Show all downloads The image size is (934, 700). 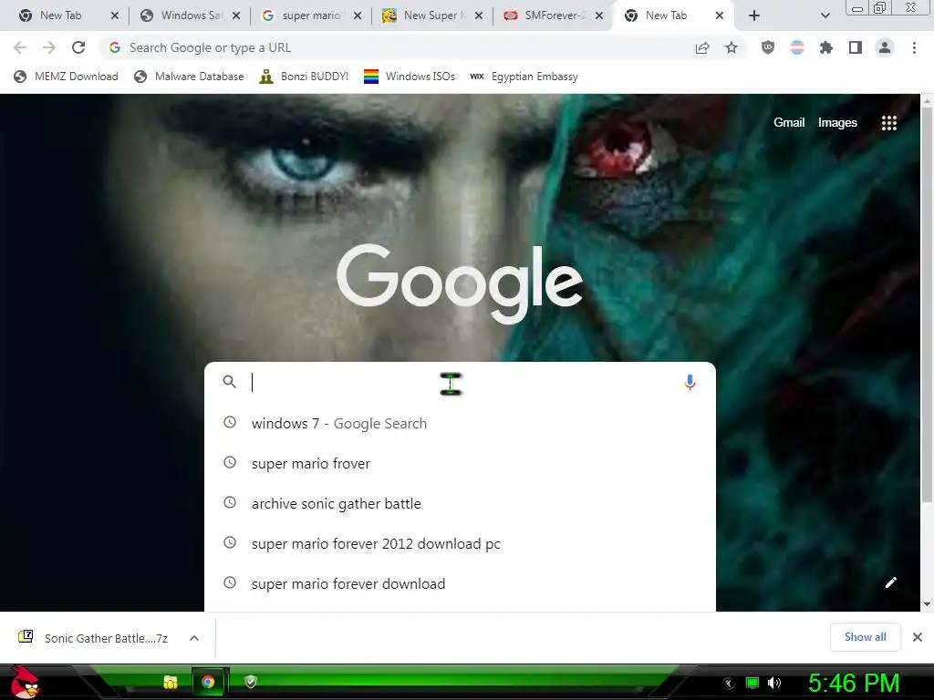[x=865, y=637]
